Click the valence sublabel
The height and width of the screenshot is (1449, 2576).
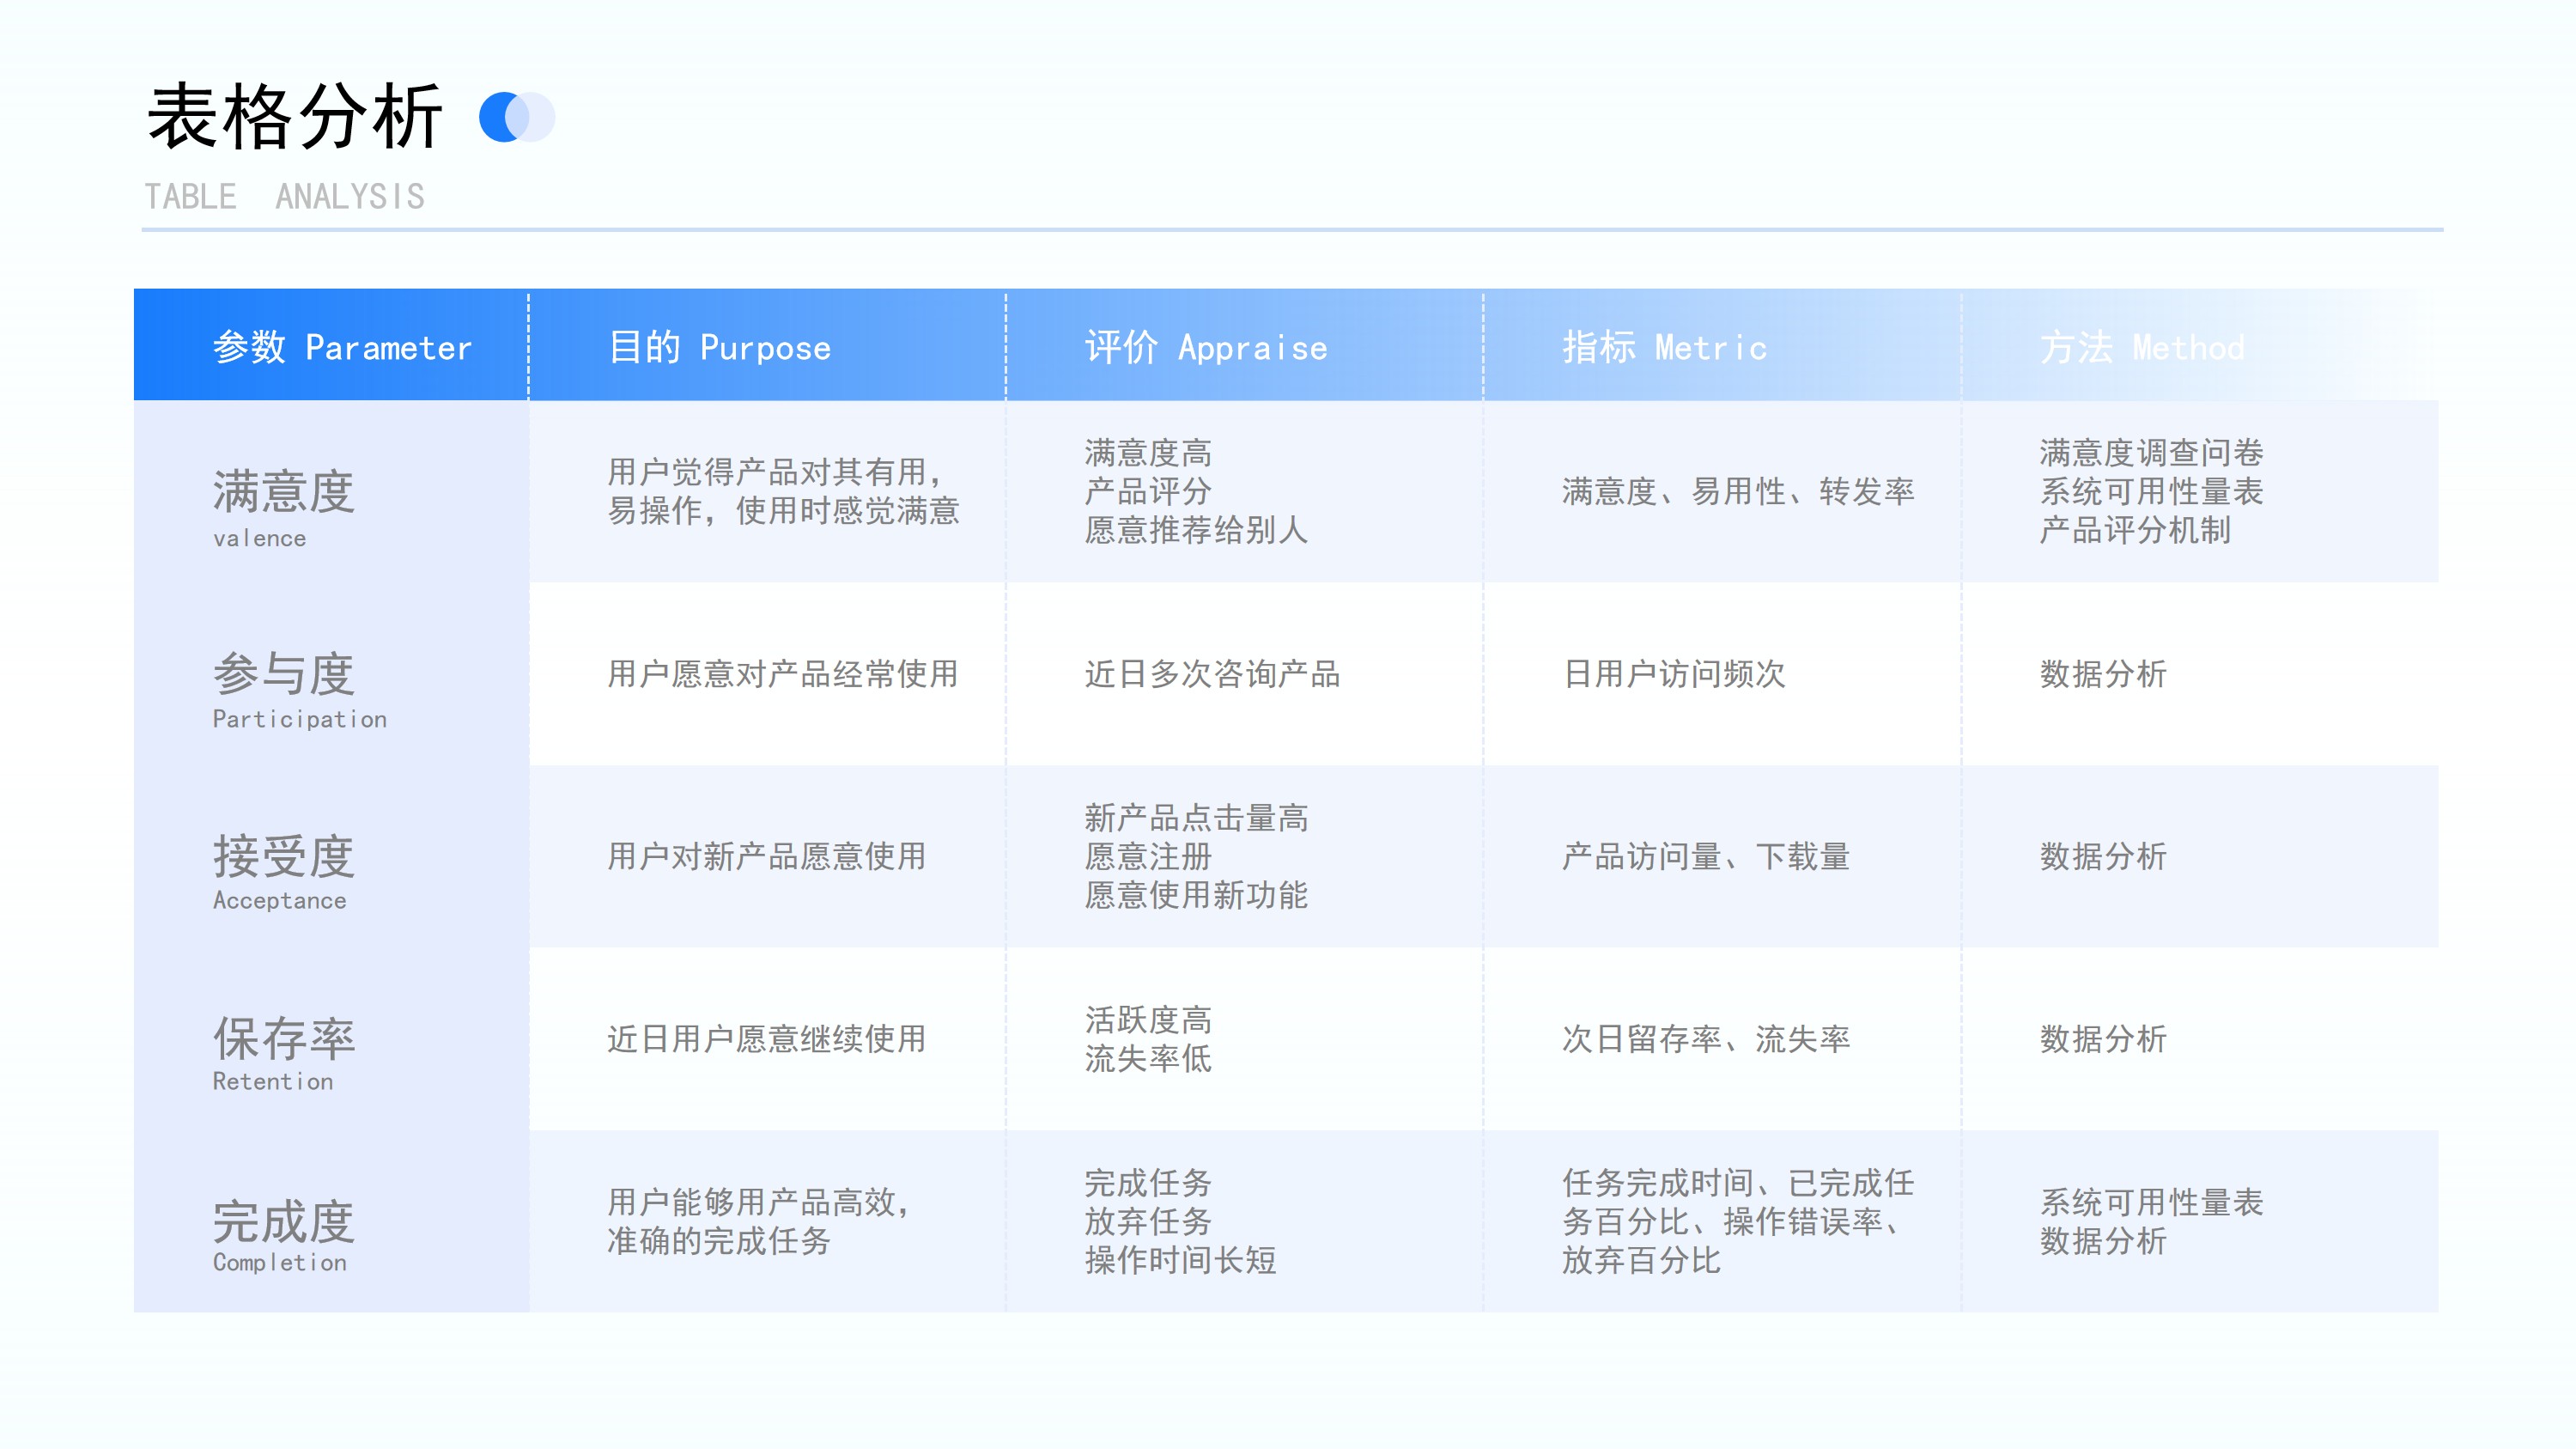(x=260, y=538)
